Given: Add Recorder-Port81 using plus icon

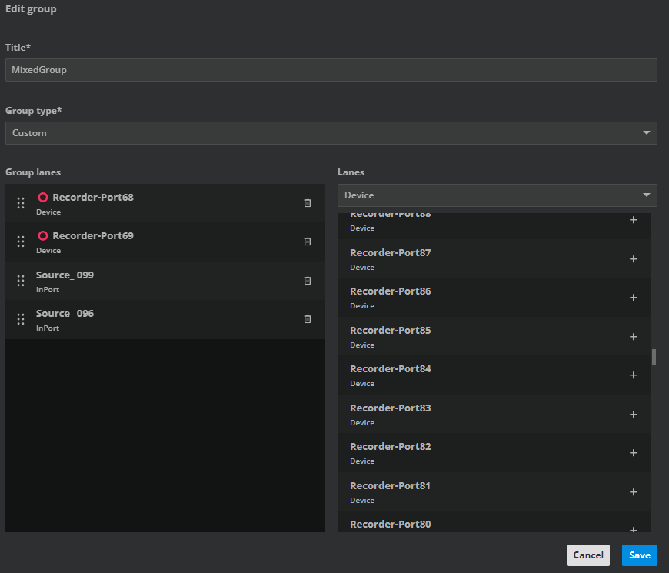Looking at the screenshot, I should pos(633,492).
